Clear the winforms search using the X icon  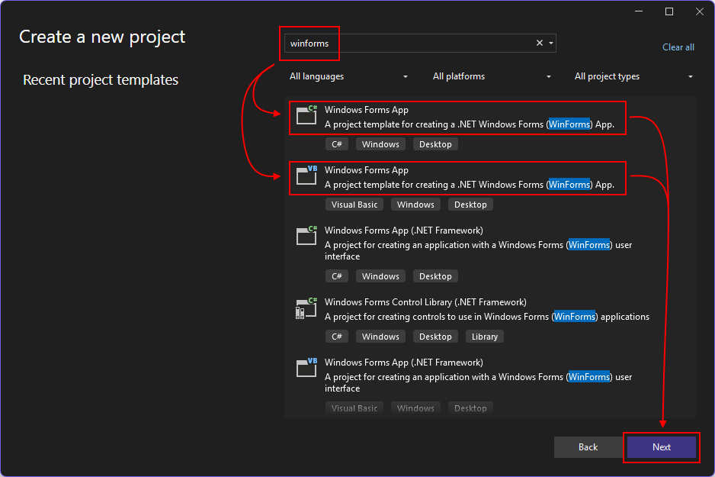[x=539, y=43]
